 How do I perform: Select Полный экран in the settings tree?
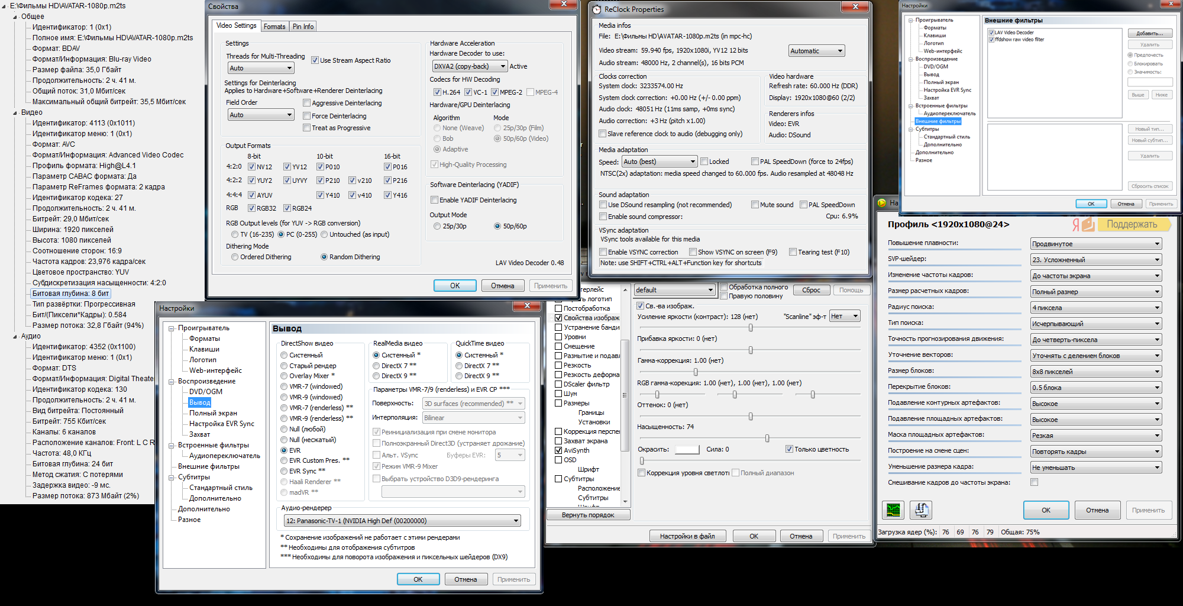pos(213,413)
